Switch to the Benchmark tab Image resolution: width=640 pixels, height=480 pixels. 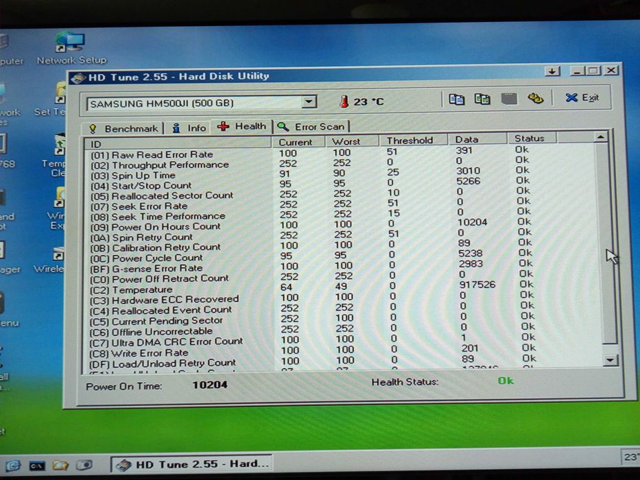pos(123,129)
